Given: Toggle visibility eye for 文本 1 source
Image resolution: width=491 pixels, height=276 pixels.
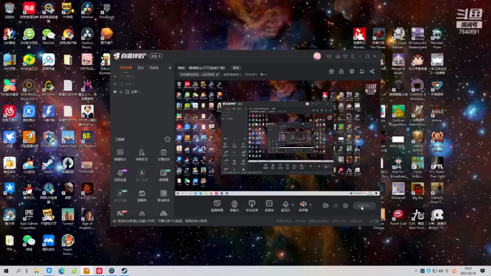Looking at the screenshot, I should 115,84.
